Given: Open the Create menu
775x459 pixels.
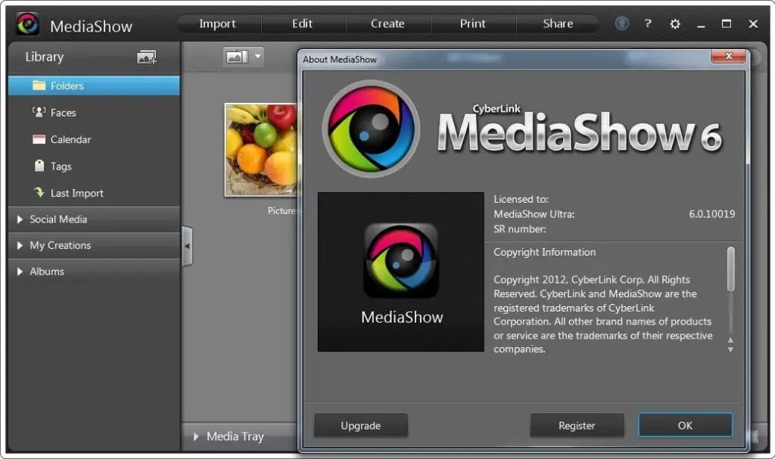Looking at the screenshot, I should point(387,23).
